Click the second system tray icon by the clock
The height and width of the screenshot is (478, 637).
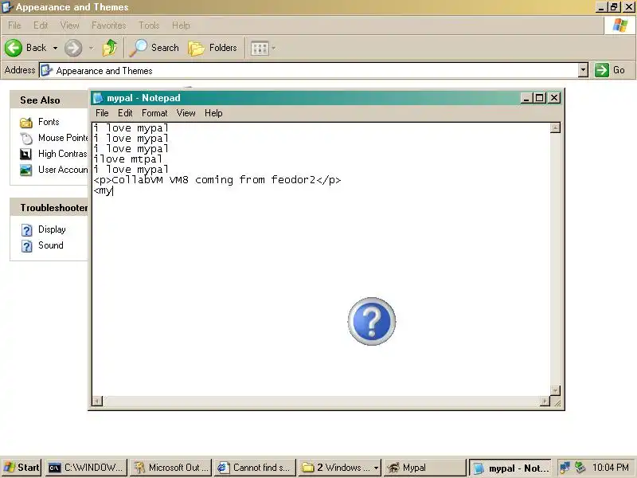[580, 468]
